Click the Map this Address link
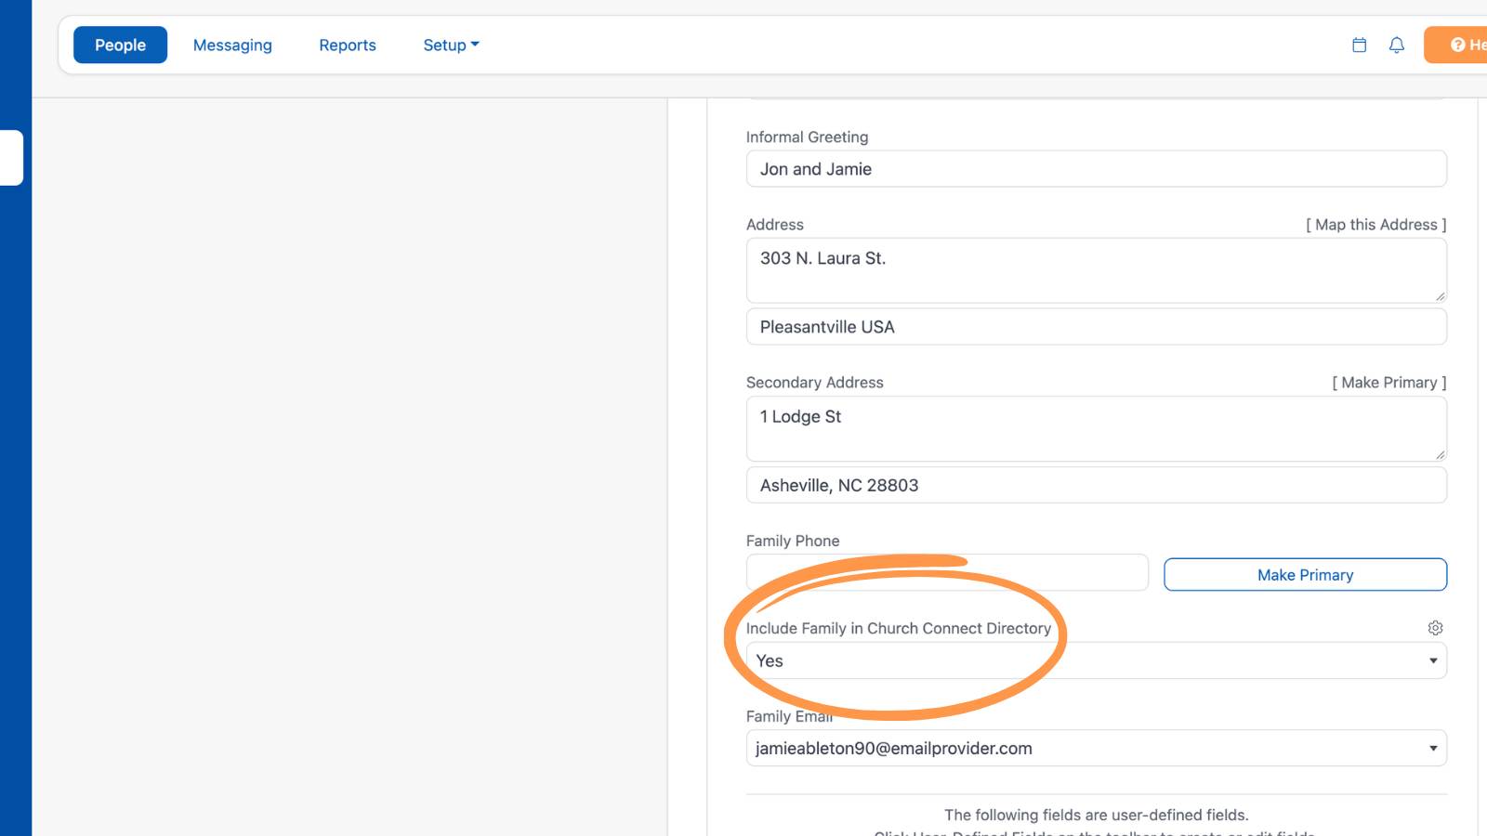The image size is (1487, 836). [1375, 225]
